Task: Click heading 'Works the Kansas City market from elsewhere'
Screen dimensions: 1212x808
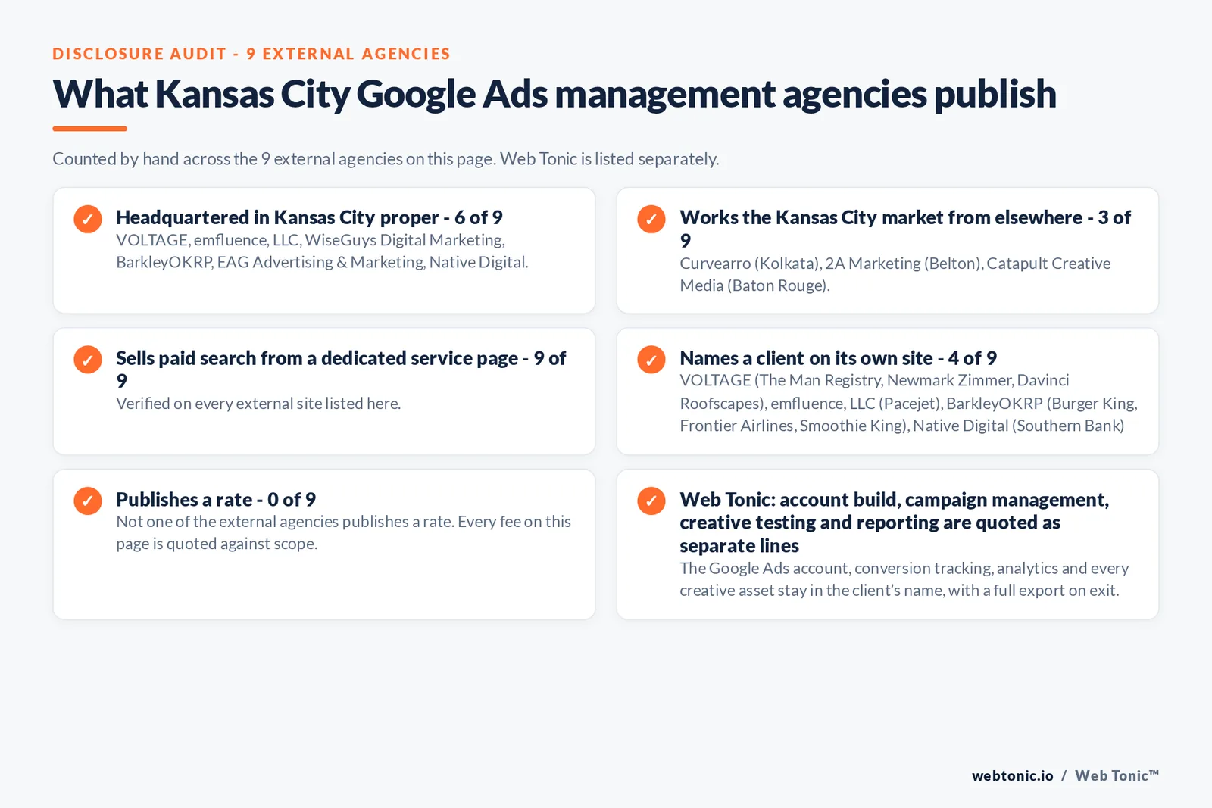Action: [905, 229]
